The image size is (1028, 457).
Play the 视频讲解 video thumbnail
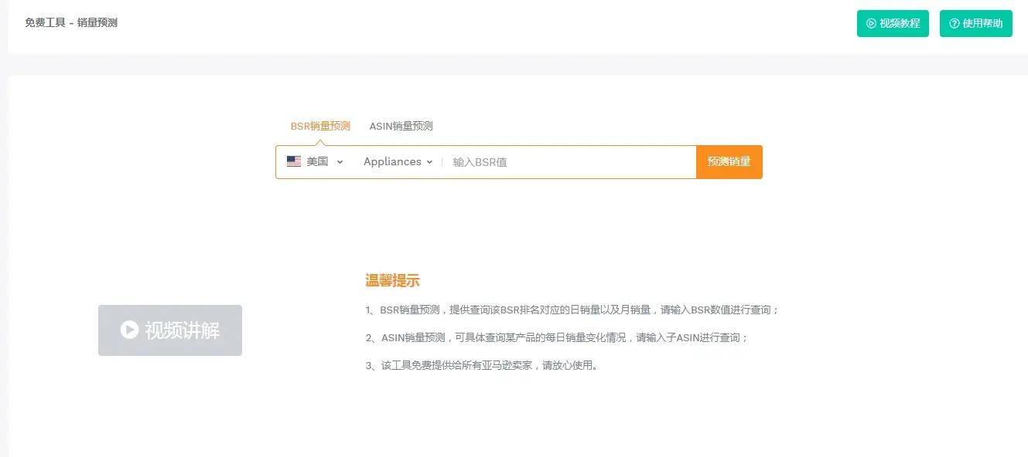click(170, 330)
